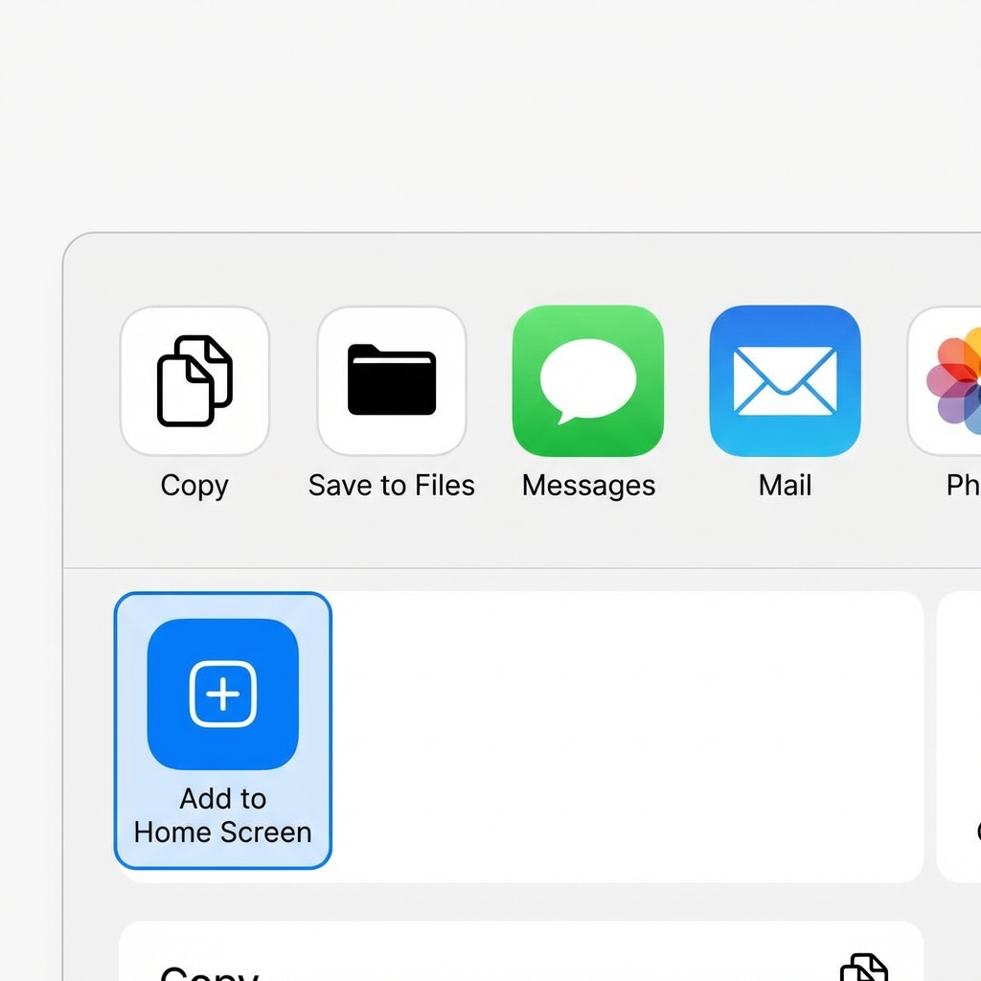Tap the copy documents icon in bottom row
981x981 pixels.
coord(864,966)
